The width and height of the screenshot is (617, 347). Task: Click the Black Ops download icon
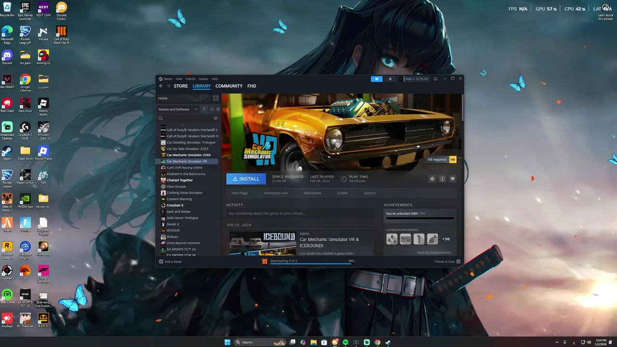[265, 261]
